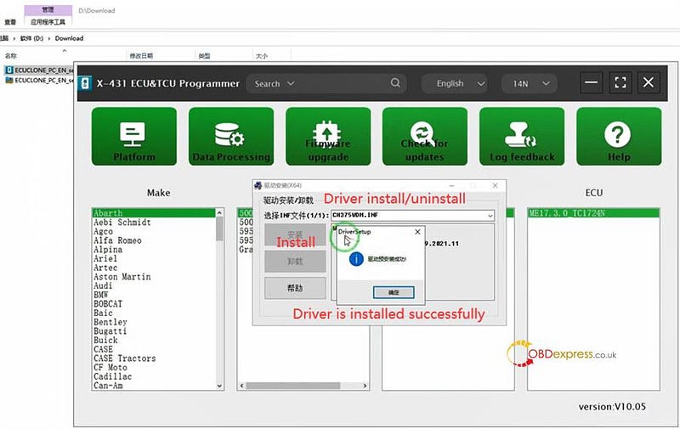Image resolution: width=680 pixels, height=429 pixels.
Task: Open the Help tile
Action: (619, 137)
